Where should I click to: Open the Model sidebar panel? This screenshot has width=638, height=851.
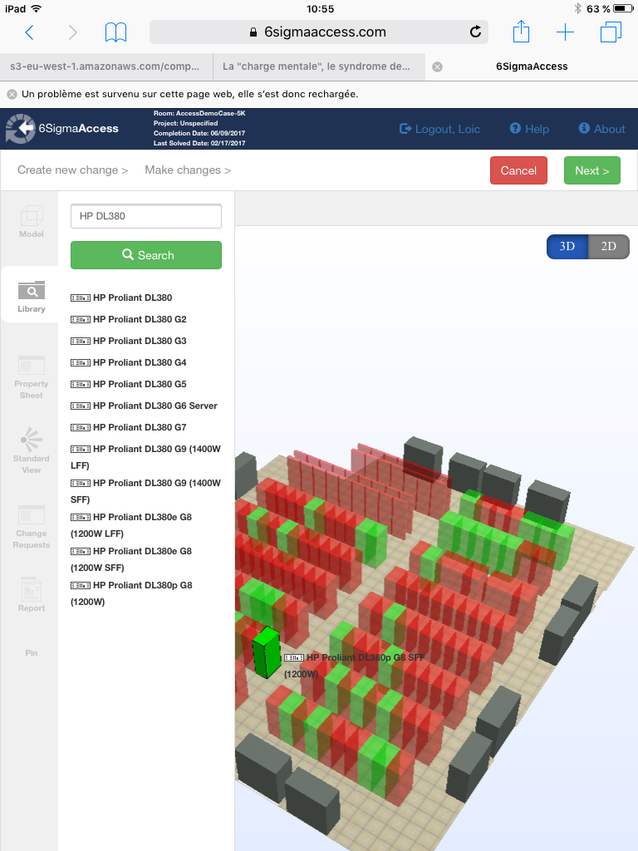pos(32,221)
